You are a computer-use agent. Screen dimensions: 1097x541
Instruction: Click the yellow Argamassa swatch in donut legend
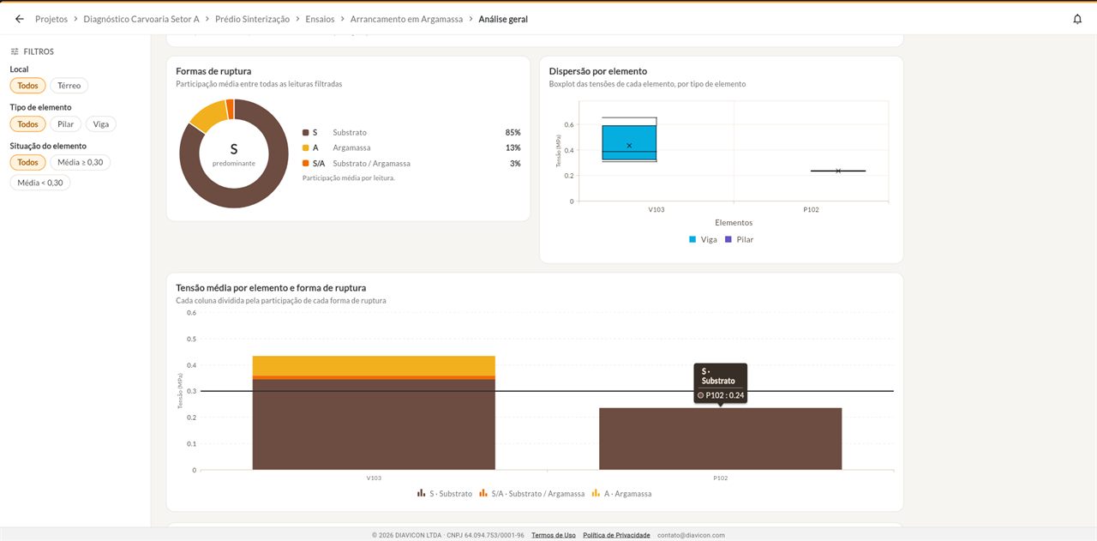(306, 148)
